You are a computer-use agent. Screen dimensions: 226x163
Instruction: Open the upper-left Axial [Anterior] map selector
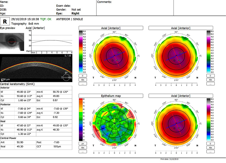pyautogui.click(x=111, y=28)
